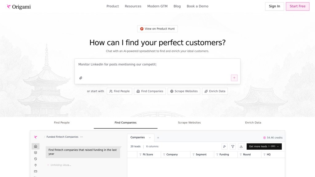The height and width of the screenshot is (177, 315).
Task: Open the layers icon in the sidebar
Action: (x=35, y=153)
